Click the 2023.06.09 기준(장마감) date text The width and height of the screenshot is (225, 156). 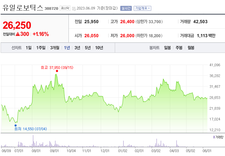click(97, 8)
